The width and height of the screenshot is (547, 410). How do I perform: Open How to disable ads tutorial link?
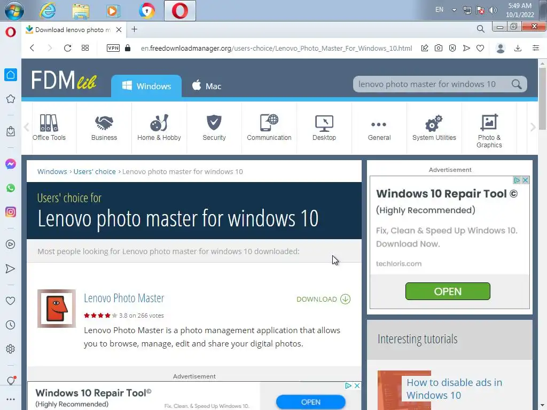pyautogui.click(x=454, y=389)
